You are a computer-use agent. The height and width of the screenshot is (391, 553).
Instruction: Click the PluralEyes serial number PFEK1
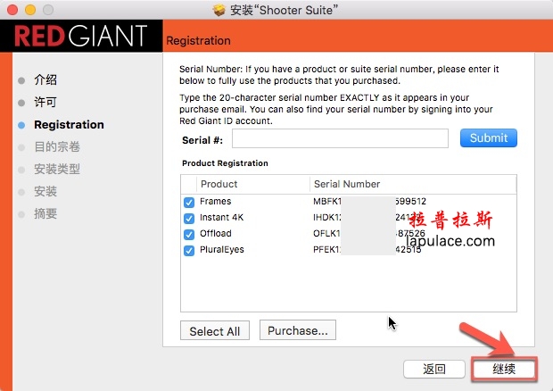point(367,249)
